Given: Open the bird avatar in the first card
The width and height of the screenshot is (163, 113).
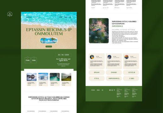Looking at the screenshot, I should (x=92, y=57).
